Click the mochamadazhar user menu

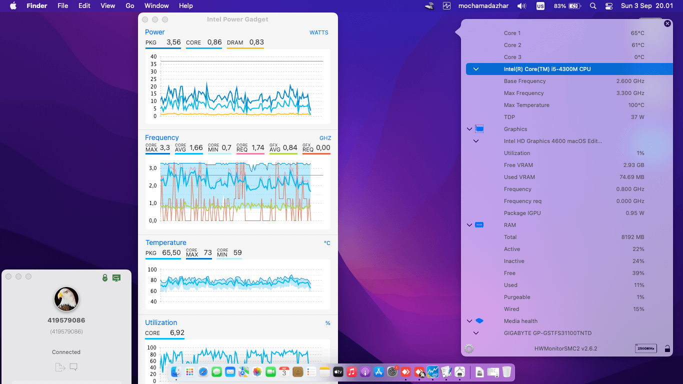[482, 6]
